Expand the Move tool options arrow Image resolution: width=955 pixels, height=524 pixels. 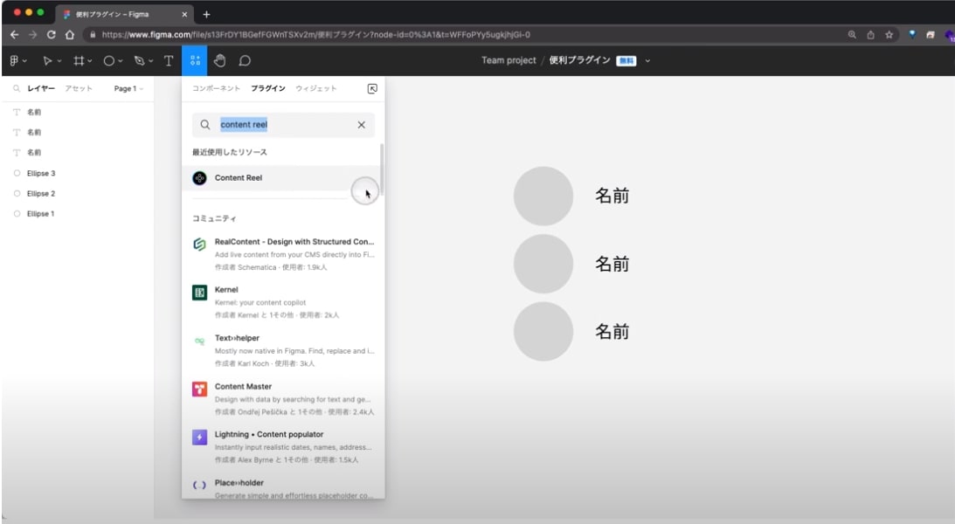(59, 61)
